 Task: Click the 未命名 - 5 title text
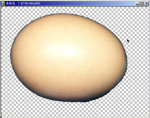click(x=12, y=3)
